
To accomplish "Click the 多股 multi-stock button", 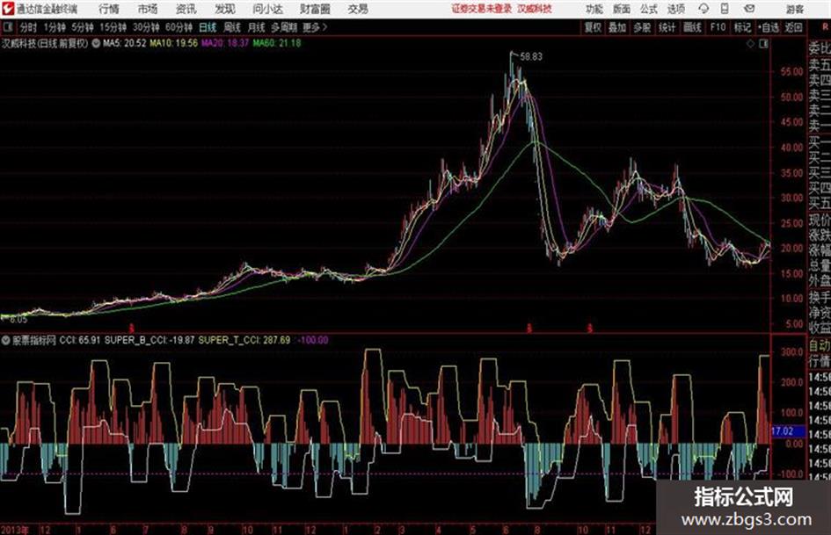I will coord(642,27).
